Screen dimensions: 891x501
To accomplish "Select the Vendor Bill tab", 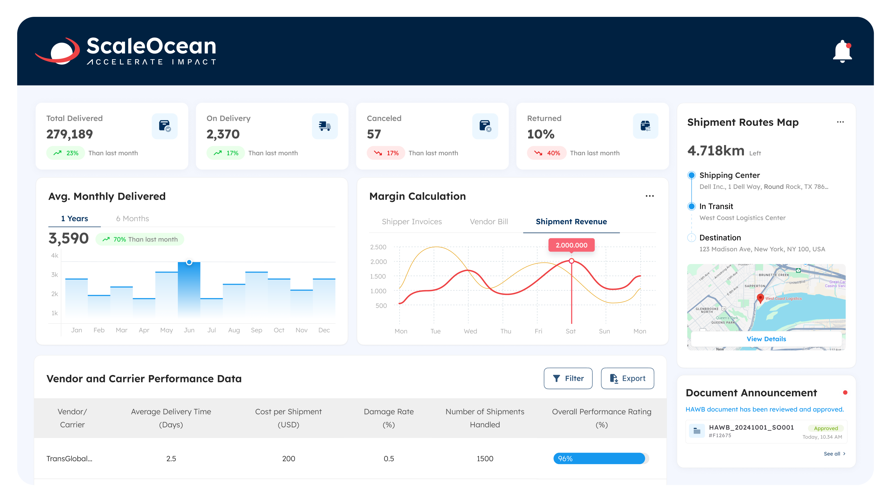I will click(x=488, y=222).
